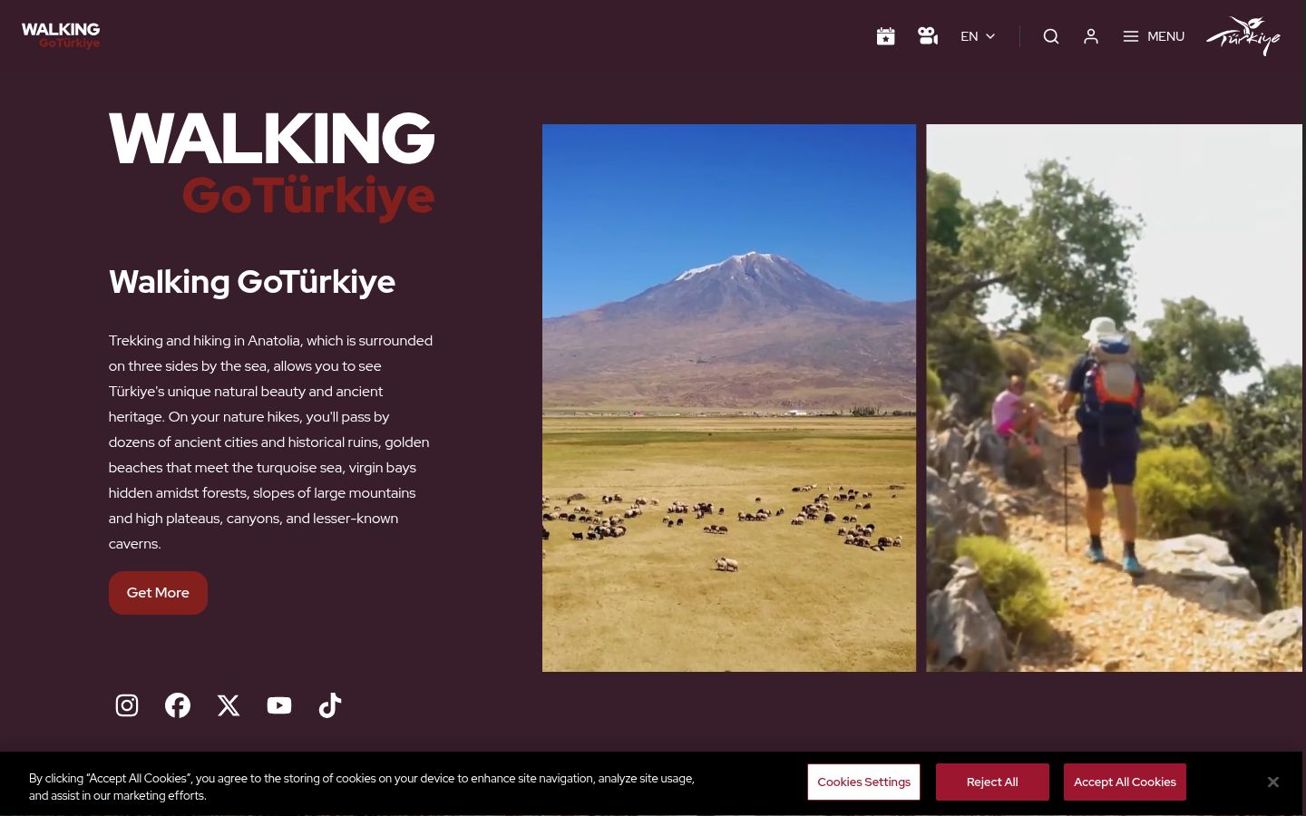This screenshot has height=816, width=1306.
Task: Click the small Walking GoTürkiye header logo
Action: 61,35
